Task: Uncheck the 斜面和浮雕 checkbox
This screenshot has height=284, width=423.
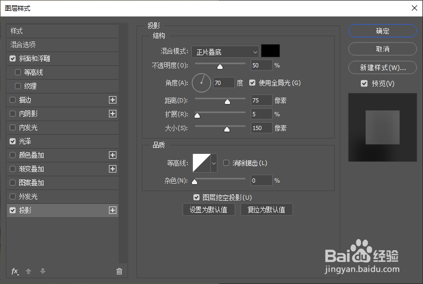Action: pos(13,58)
